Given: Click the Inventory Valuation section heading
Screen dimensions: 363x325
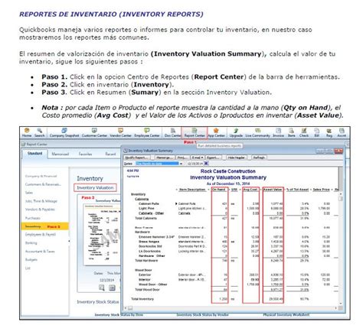Looking at the screenshot, I should click(95, 187).
